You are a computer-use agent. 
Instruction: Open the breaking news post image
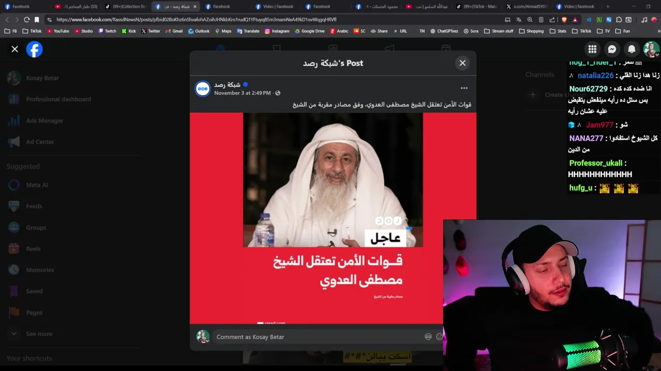[333, 218]
